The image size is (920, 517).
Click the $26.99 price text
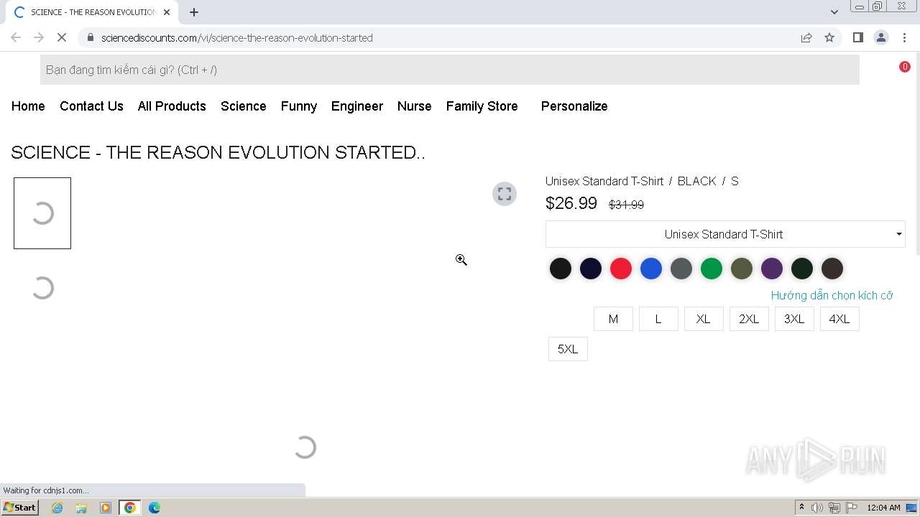point(571,203)
